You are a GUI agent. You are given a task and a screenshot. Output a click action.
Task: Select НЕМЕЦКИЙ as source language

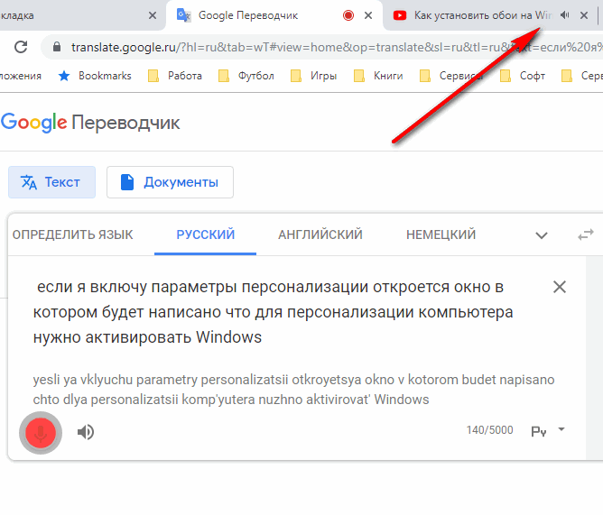[x=441, y=235]
